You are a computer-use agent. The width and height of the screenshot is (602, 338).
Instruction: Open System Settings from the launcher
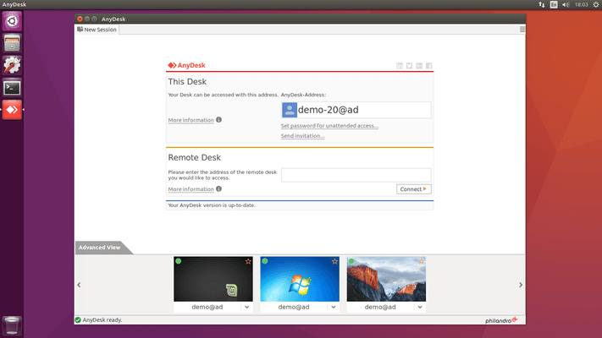(x=12, y=65)
